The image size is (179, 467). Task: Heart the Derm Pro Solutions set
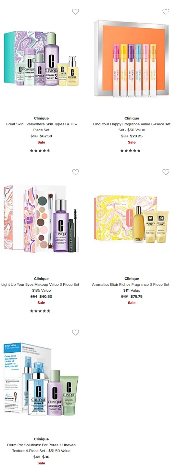(x=75, y=333)
